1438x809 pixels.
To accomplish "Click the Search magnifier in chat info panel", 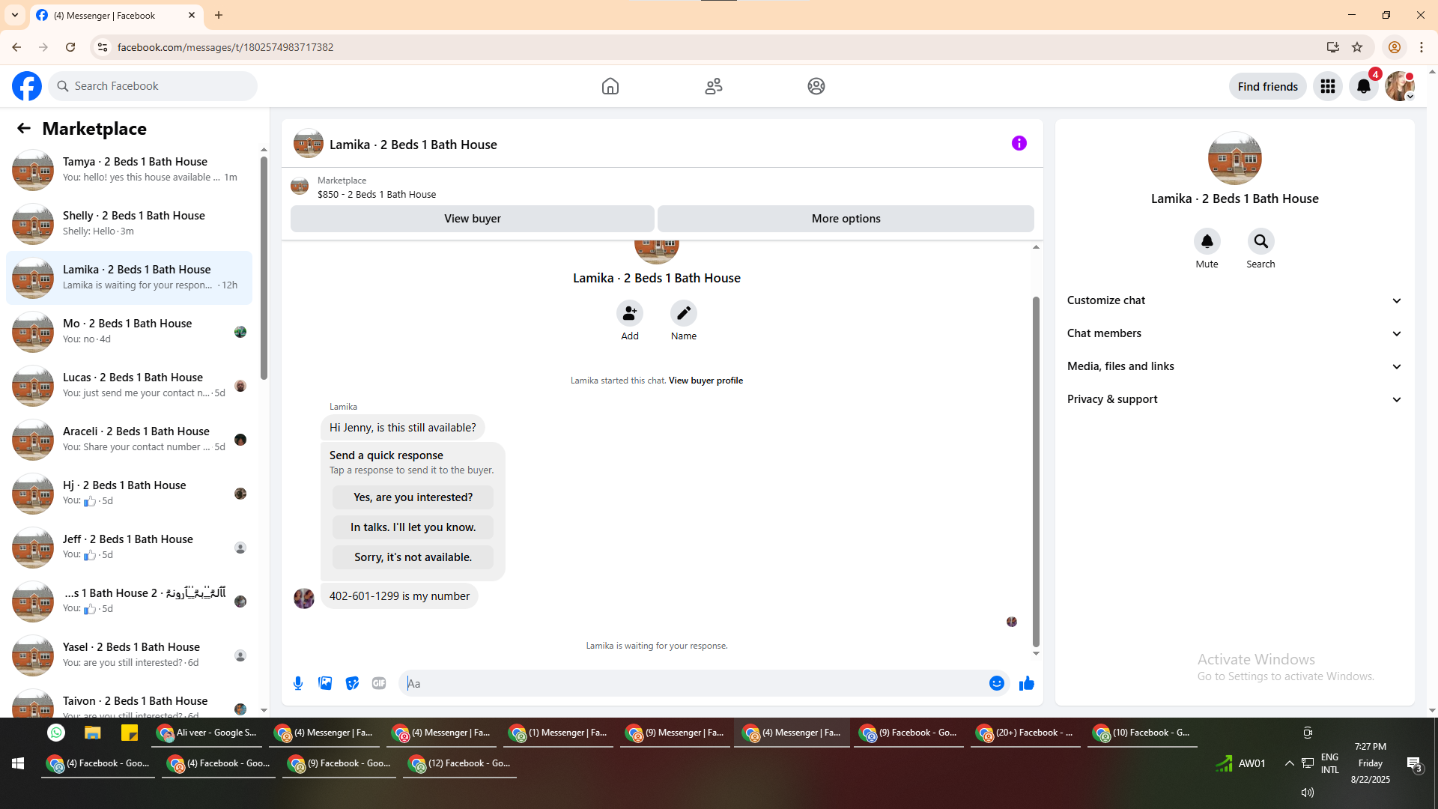I will 1260,242.
